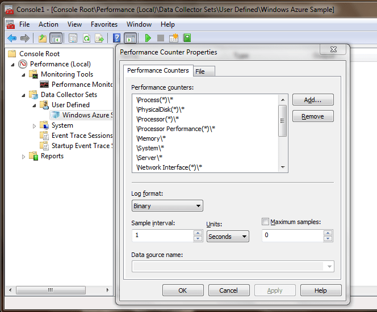Close the Performance Counter Properties dialog
Viewport: 377px width, 312px height.
pos(333,49)
